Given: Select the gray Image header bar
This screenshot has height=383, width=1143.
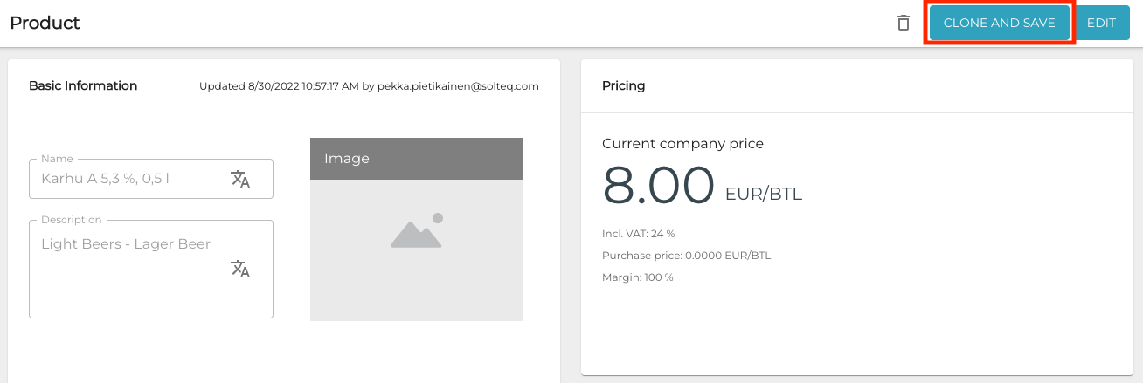Looking at the screenshot, I should point(416,159).
